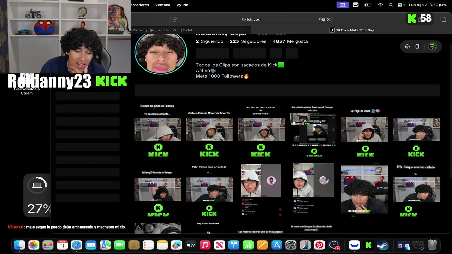The image size is (452, 254).
Task: Open the "Creen que el Manager" video
Action: pos(313,130)
